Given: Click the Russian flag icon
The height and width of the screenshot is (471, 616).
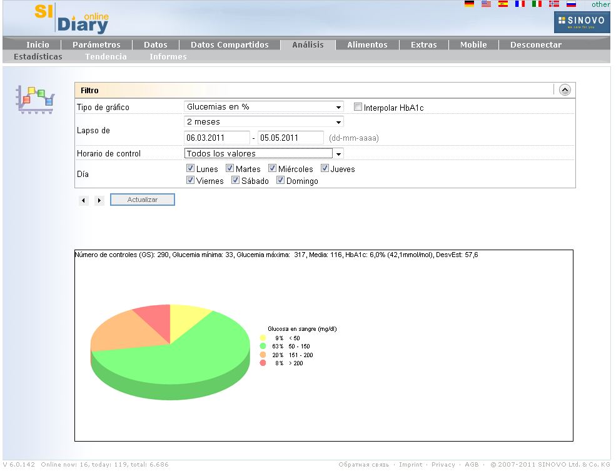Looking at the screenshot, I should (570, 4).
